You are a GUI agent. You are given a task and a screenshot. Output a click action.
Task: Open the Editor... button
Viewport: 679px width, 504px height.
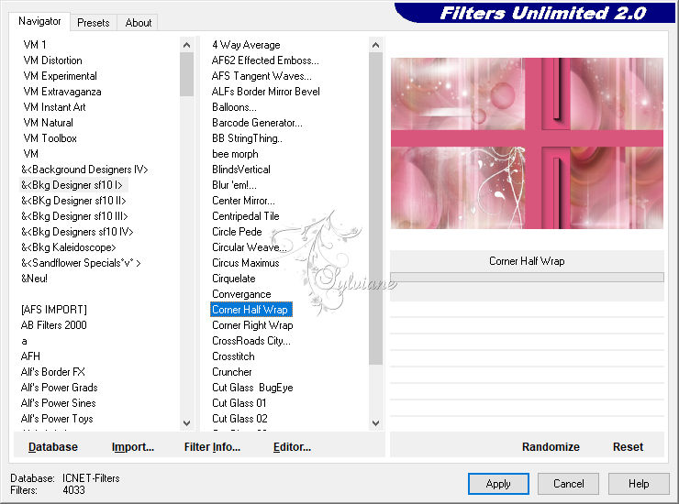(x=292, y=447)
